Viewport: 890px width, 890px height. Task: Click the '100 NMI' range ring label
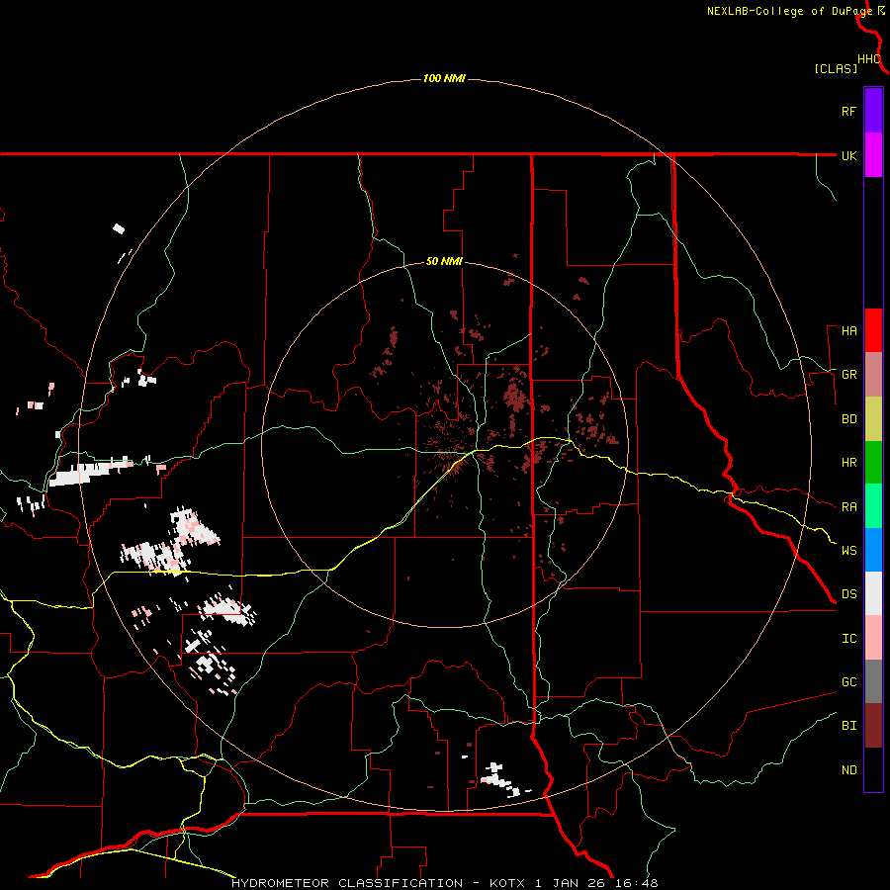point(444,78)
